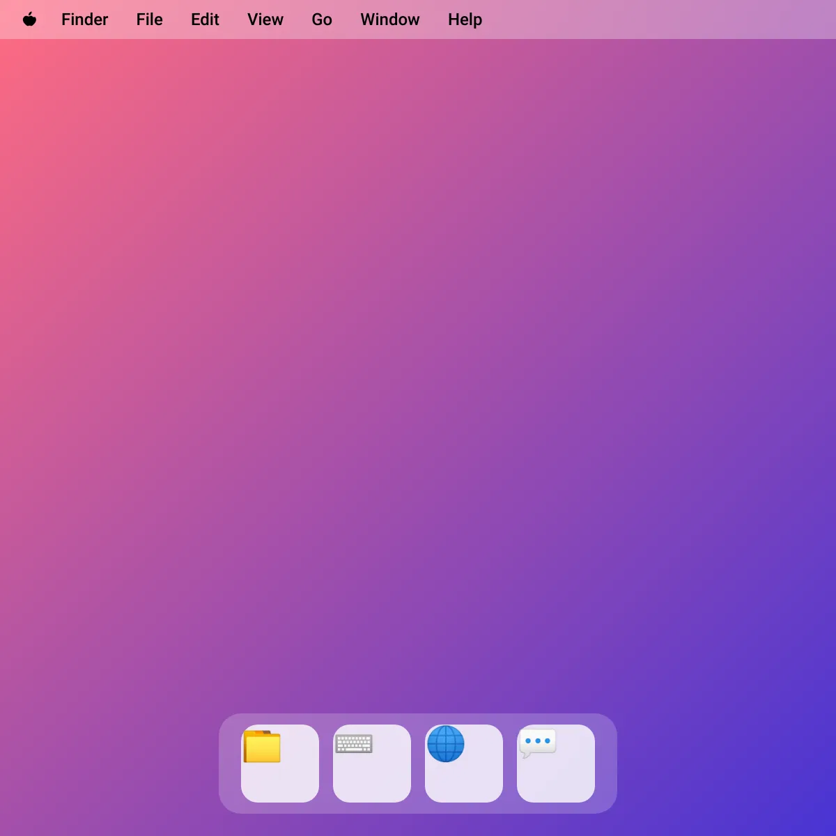Image resolution: width=836 pixels, height=836 pixels.
Task: Open the Help menu
Action: (x=465, y=20)
